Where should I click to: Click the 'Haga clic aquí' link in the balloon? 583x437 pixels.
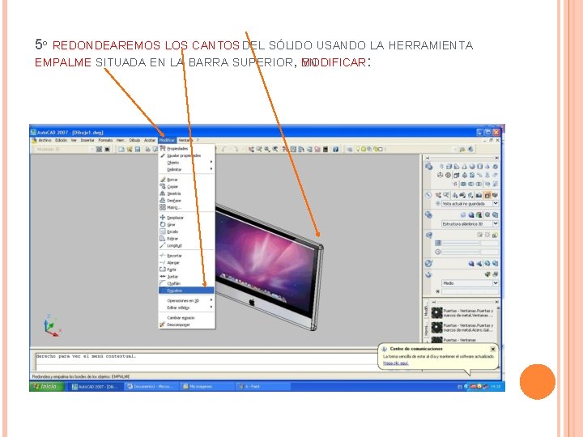tap(396, 363)
